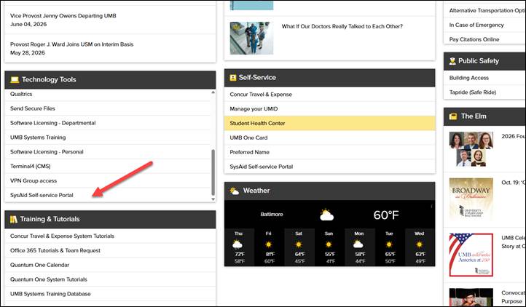This screenshot has width=526, height=307.
Task: Click the Technology Tools laptop icon
Action: point(15,80)
